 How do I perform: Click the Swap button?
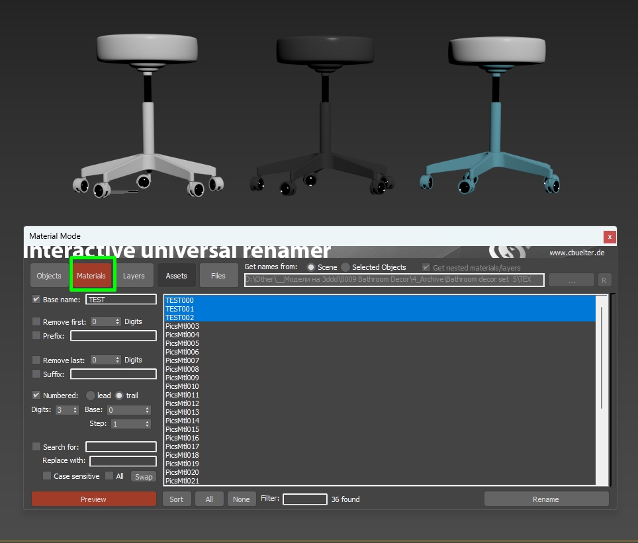tap(144, 477)
